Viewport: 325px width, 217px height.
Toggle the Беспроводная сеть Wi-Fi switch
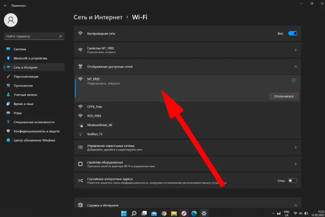click(293, 33)
